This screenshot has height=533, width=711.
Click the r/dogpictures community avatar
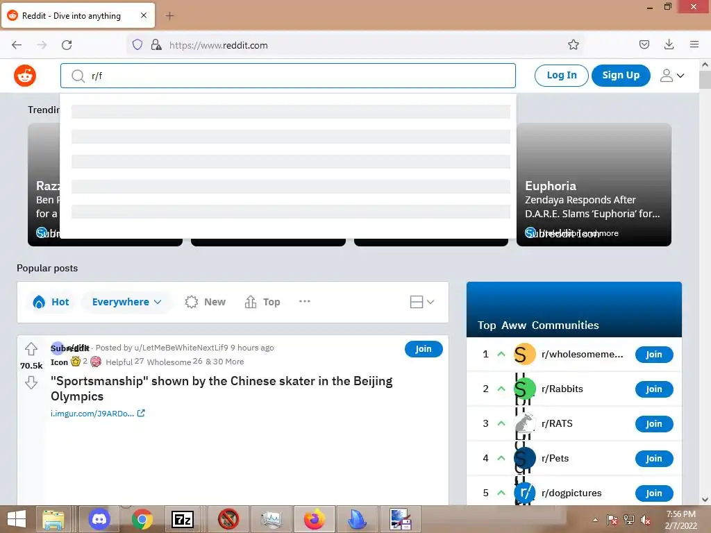[x=525, y=493]
